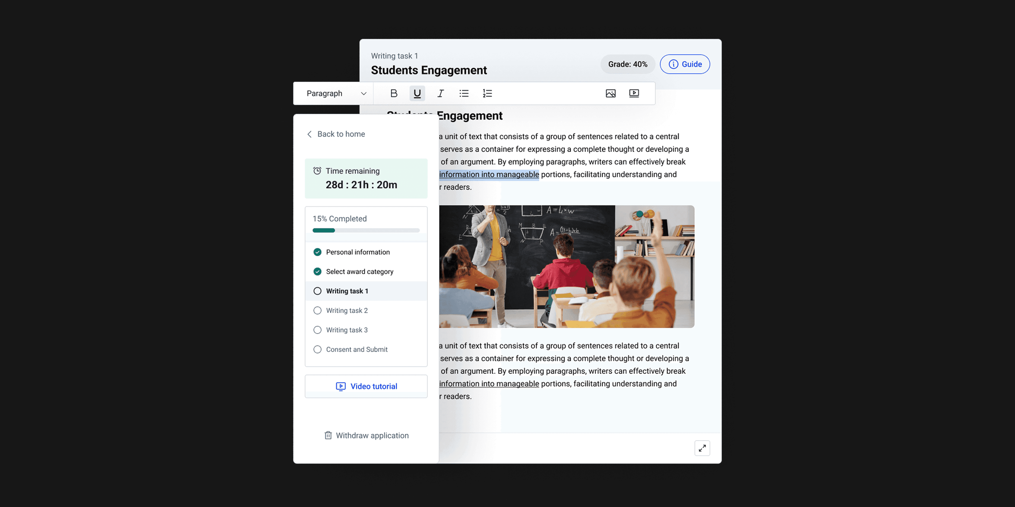Open the Paragraph style dropdown
1015x507 pixels.
324,93
